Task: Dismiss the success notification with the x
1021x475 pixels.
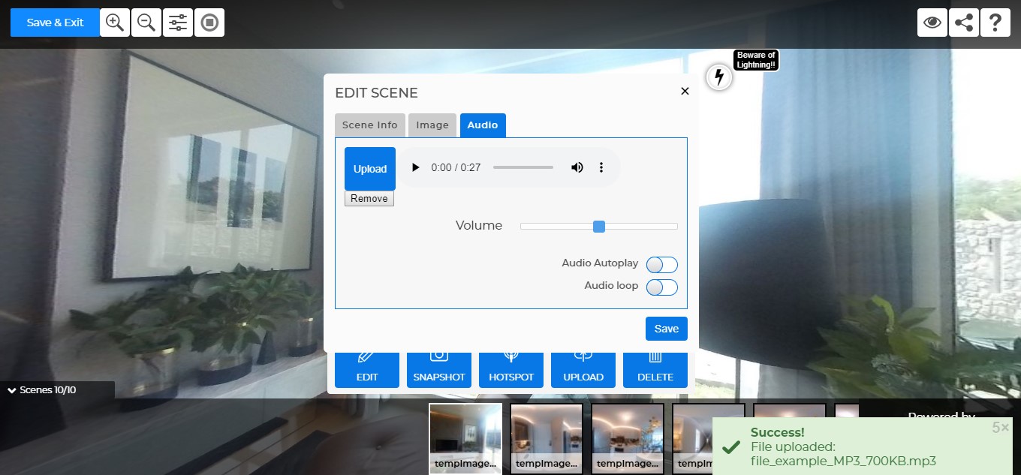Action: (x=1005, y=428)
